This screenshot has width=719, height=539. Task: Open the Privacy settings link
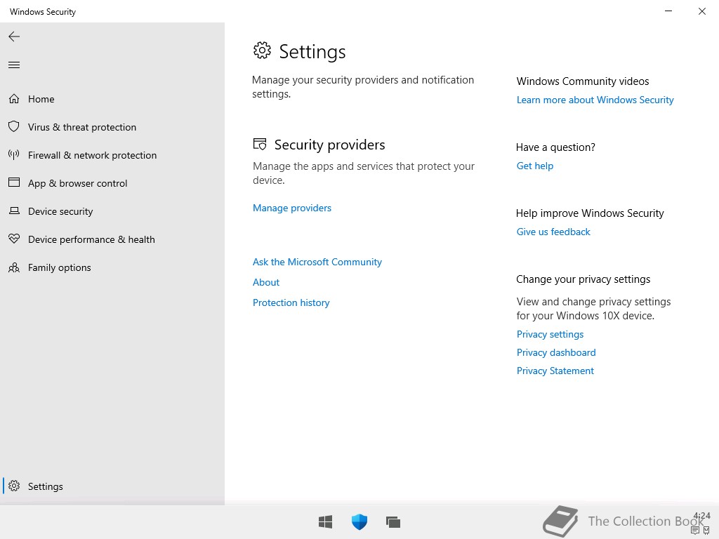click(550, 335)
